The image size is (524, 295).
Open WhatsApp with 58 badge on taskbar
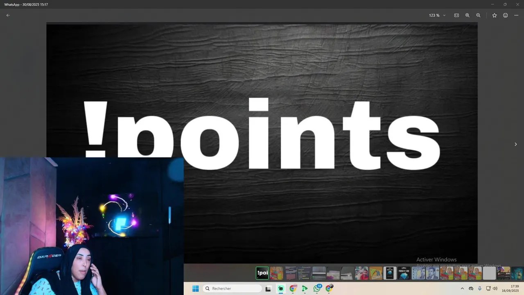click(x=317, y=288)
